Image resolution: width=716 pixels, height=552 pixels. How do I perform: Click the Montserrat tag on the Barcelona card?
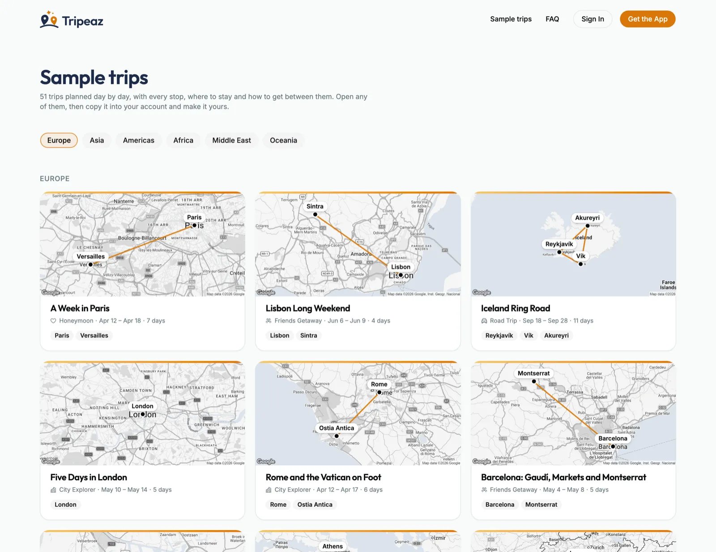coord(541,505)
